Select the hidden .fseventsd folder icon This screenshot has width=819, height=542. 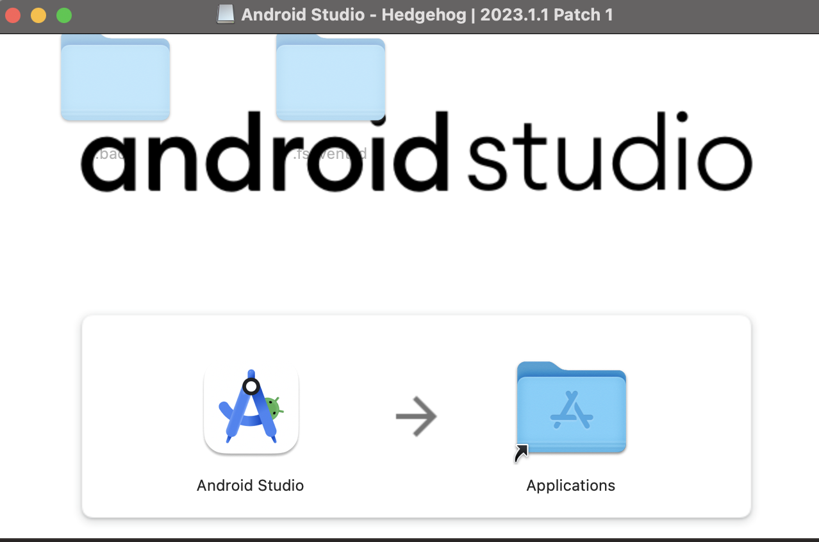click(x=331, y=78)
